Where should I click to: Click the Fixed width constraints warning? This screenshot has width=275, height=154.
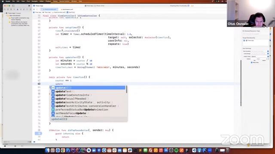coord(20,19)
